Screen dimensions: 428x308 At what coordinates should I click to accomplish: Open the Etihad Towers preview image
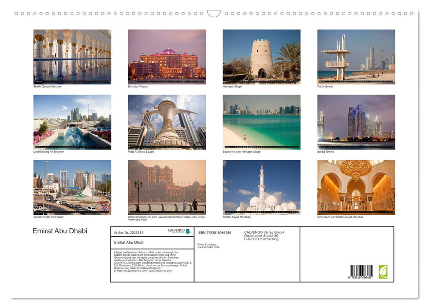pos(355,121)
